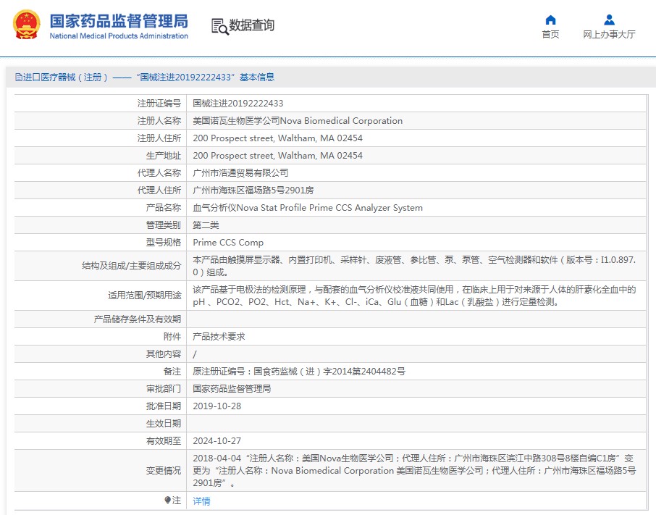Click the 审批部门 row label
This screenshot has width=656, height=515.
[164, 389]
